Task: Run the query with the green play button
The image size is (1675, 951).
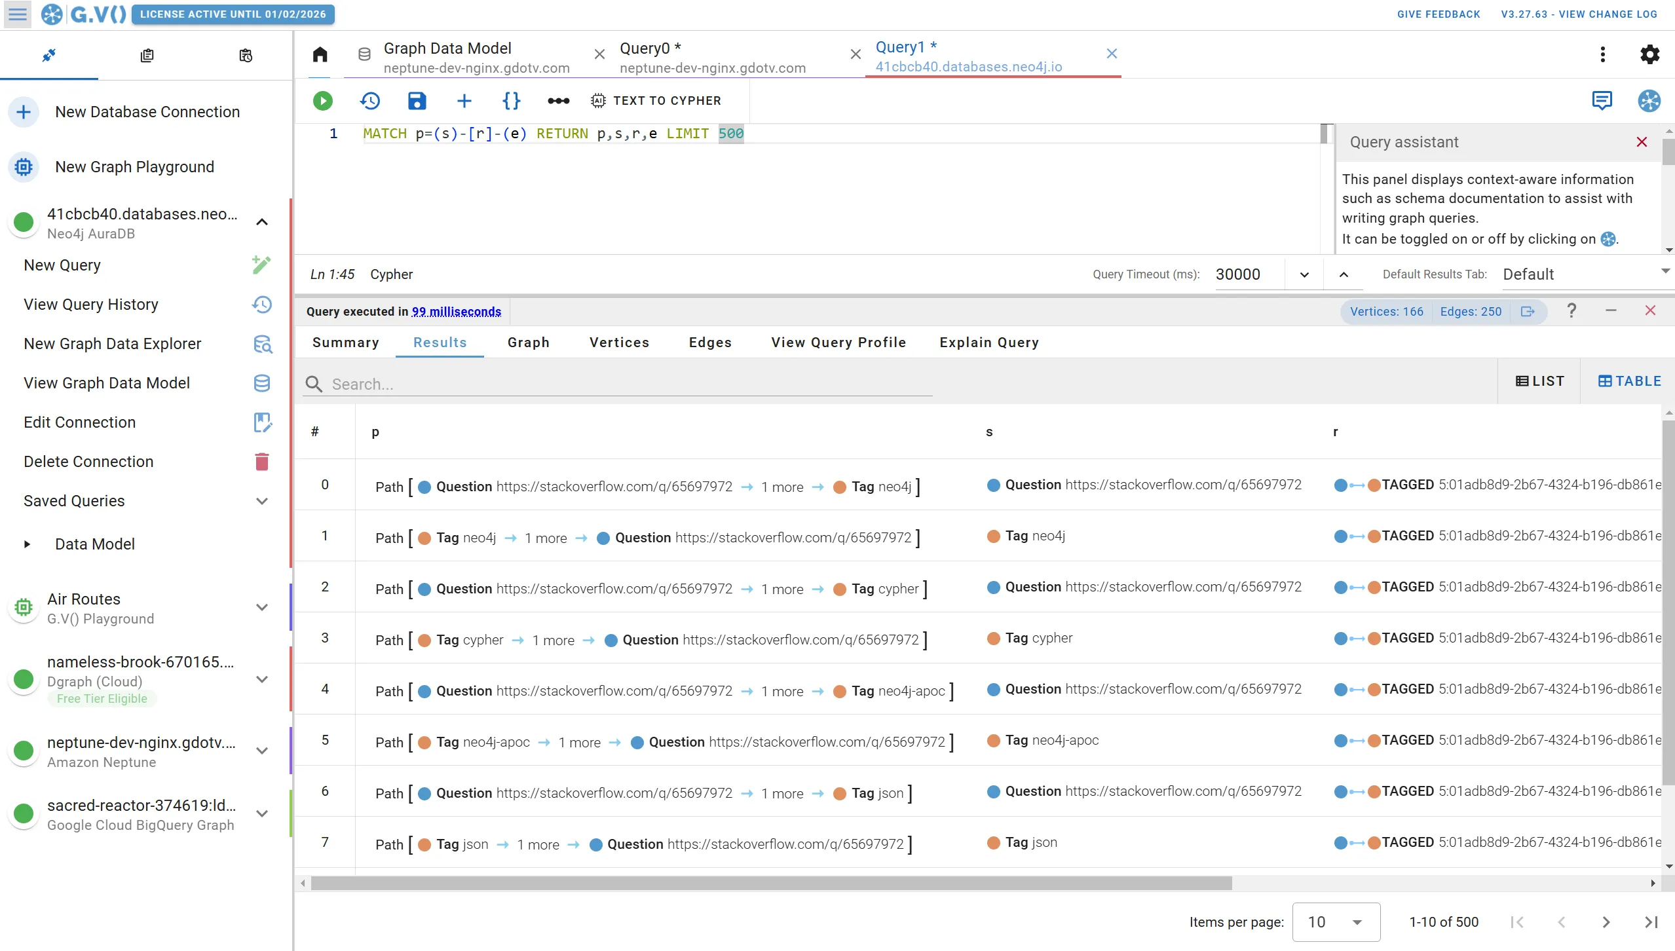Action: (322, 100)
